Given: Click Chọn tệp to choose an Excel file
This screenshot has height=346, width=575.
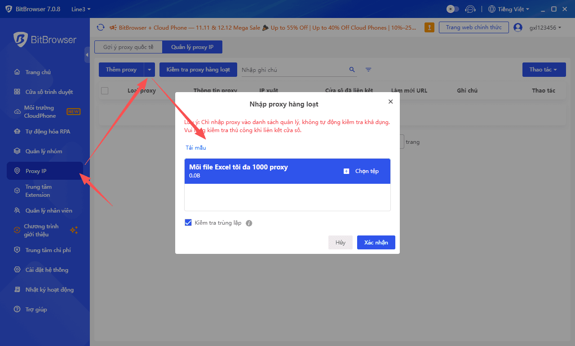Looking at the screenshot, I should [361, 171].
